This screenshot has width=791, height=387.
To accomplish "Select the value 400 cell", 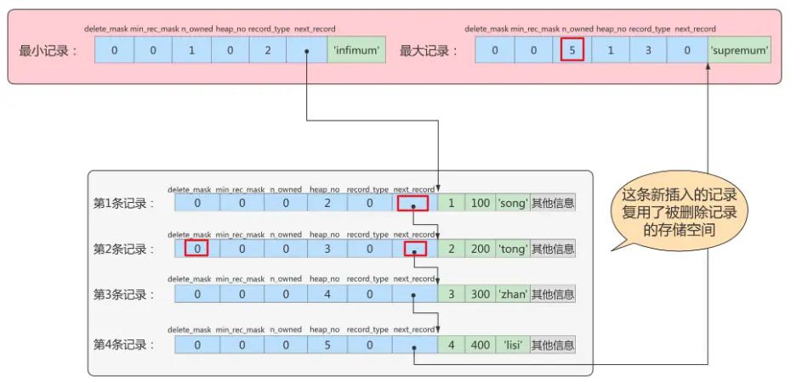I will point(481,345).
